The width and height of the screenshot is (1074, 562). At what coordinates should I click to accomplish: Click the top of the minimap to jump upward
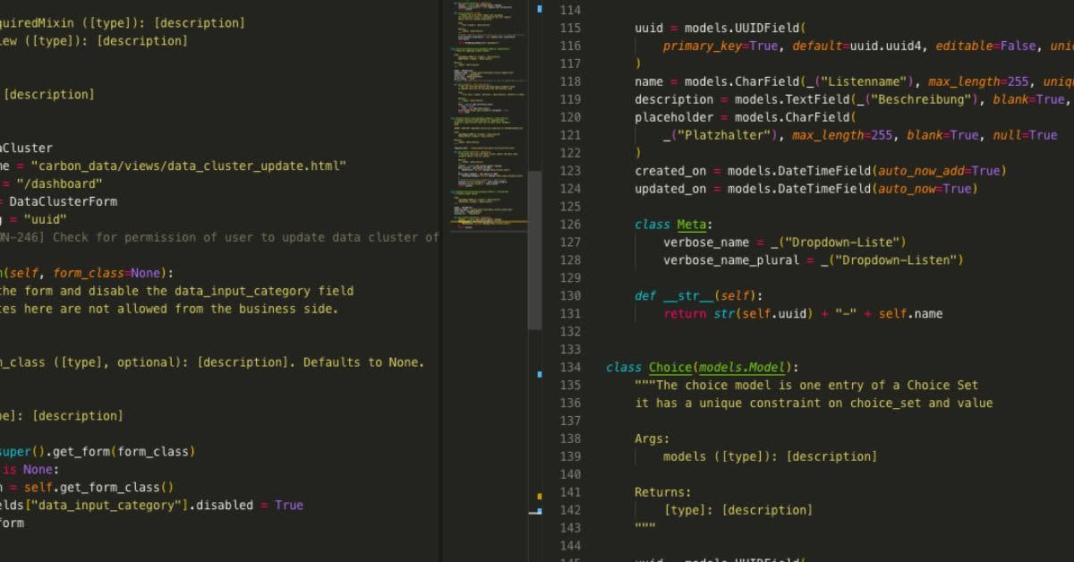point(488,9)
